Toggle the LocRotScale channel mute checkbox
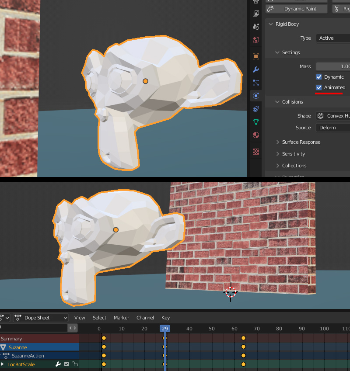 [x=66, y=364]
